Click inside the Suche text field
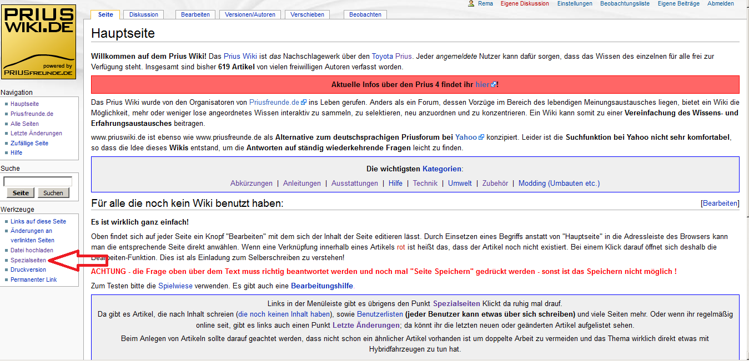This screenshot has height=361, width=749. tap(38, 181)
